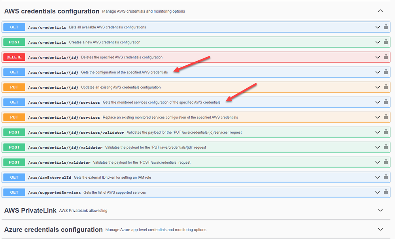Click the AWS PrivateLink section title
Screen dimensions: 395x239
point(30,210)
